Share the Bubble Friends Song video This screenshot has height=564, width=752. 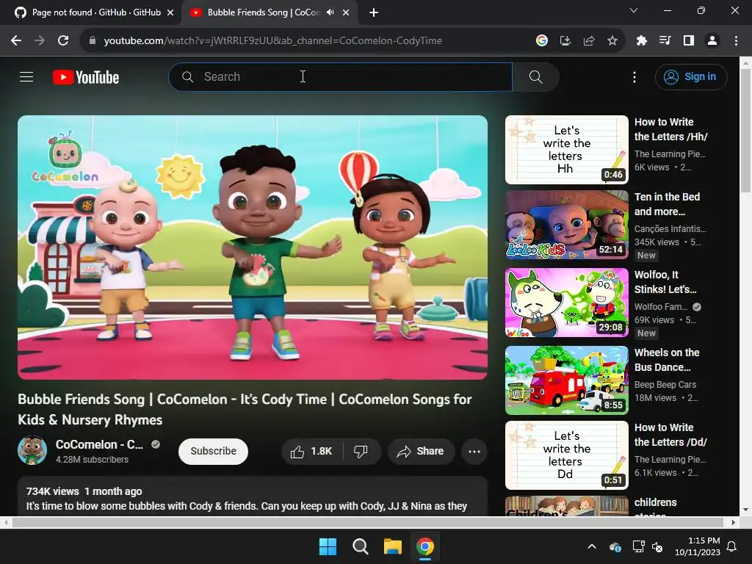click(x=421, y=452)
